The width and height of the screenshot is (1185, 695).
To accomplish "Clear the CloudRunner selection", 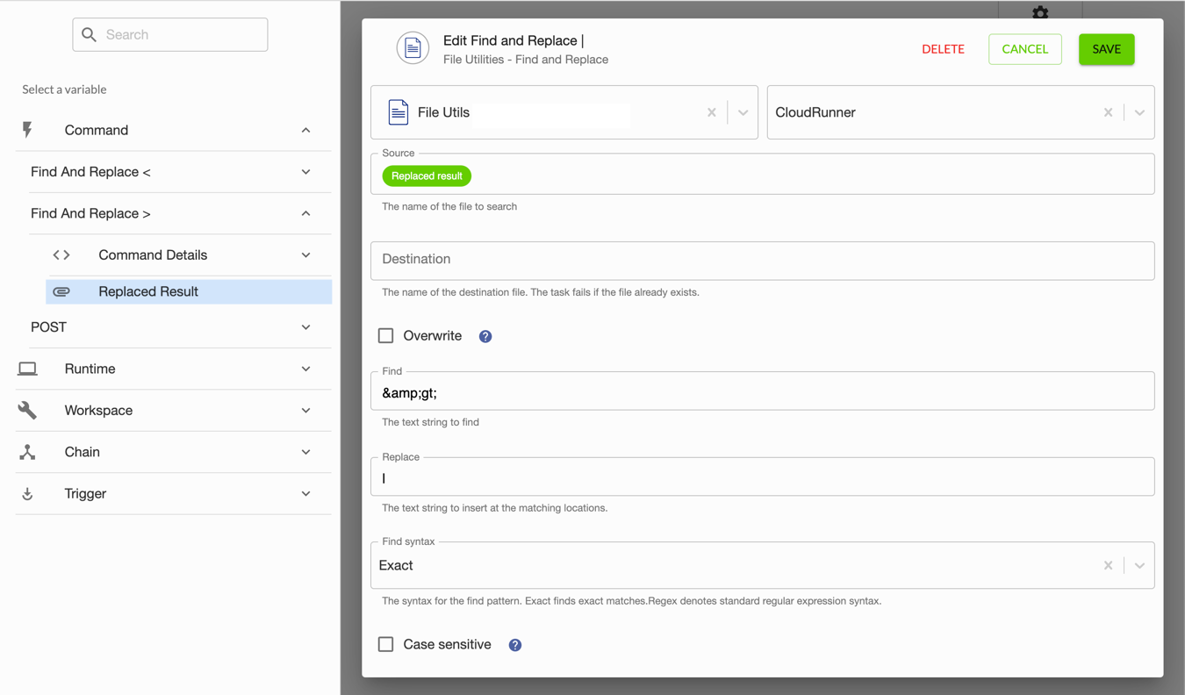I will coord(1109,112).
